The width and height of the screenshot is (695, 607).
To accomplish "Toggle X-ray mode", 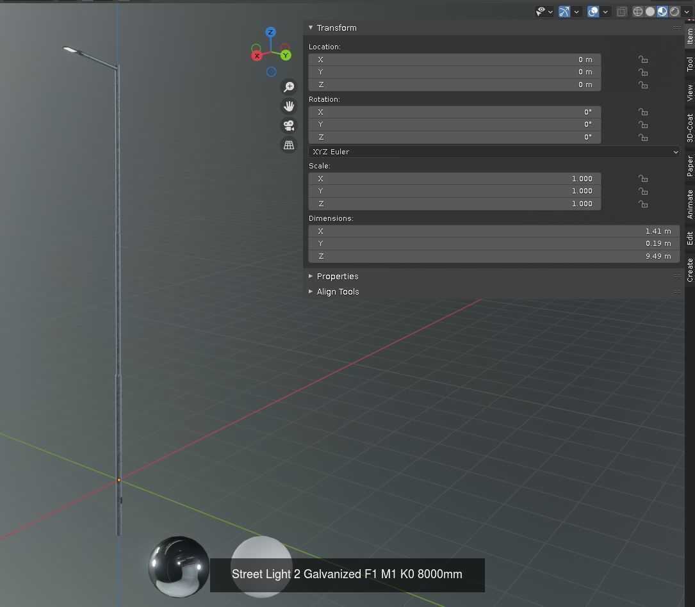I will (x=621, y=12).
